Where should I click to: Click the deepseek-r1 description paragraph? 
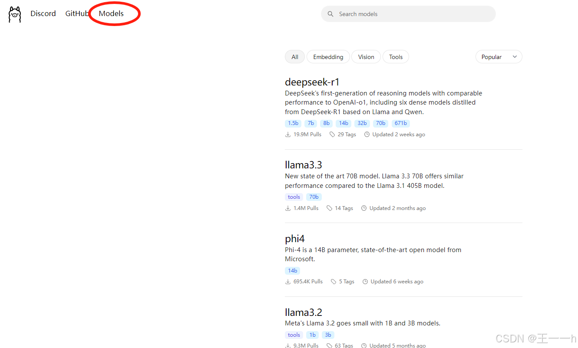tap(383, 102)
